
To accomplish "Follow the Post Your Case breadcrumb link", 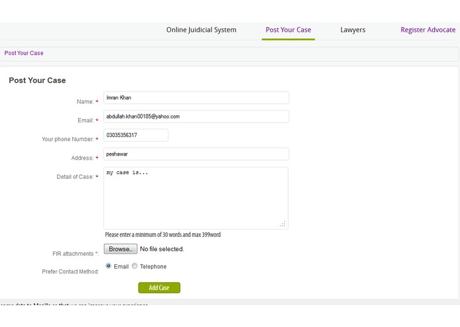I will (x=24, y=53).
